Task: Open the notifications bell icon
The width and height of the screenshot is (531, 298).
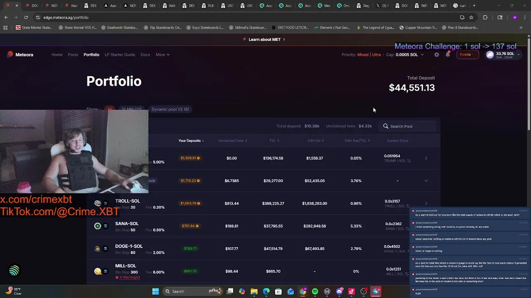Action: click(x=448, y=55)
